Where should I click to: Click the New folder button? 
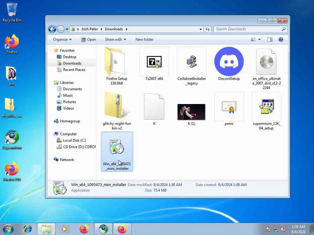(x=144, y=39)
